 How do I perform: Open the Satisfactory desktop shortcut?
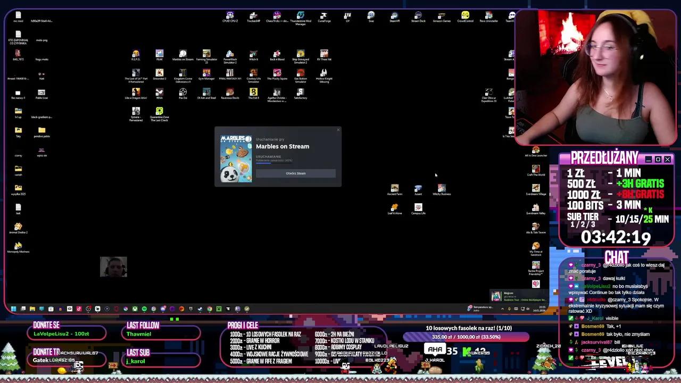tap(301, 94)
